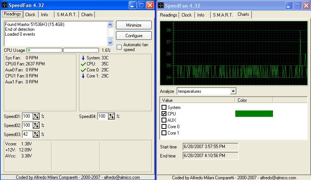Image resolution: width=311 pixels, height=180 pixels.
Task: Enable the Automatic fan speed checkbox
Action: [119, 47]
